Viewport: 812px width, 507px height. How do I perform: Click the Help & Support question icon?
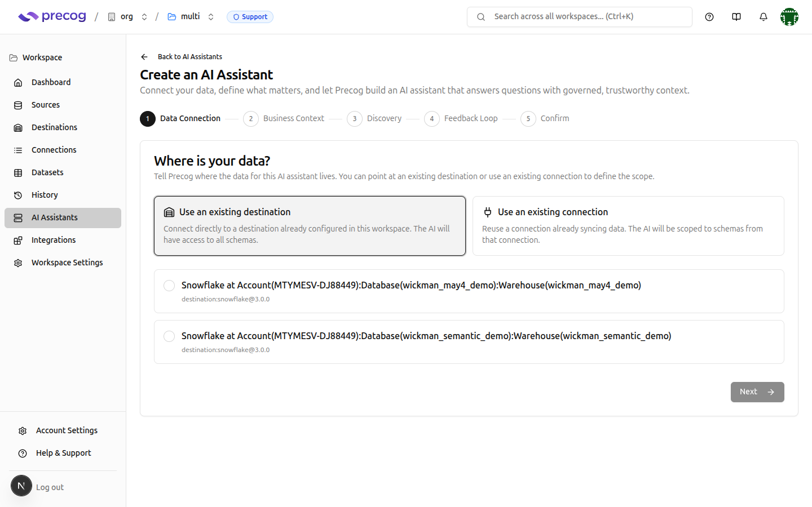click(23, 453)
